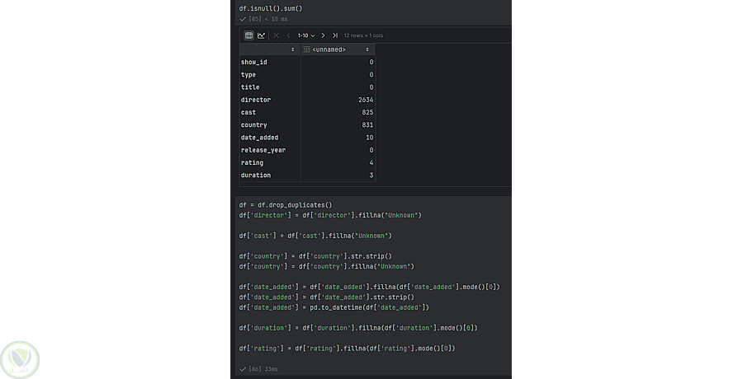Screen dimensions: 743x379
Task: Switch to chart view of output
Action: tap(261, 35)
